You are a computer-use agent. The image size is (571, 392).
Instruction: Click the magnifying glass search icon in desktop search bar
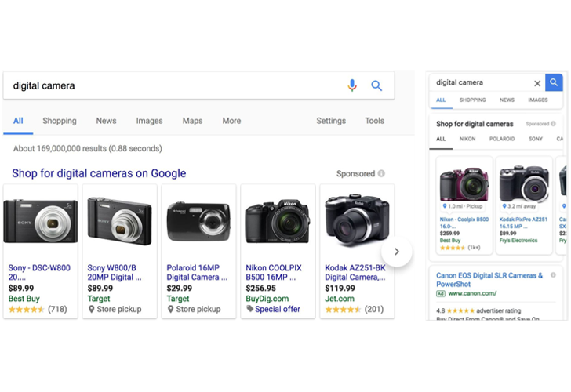(x=376, y=85)
